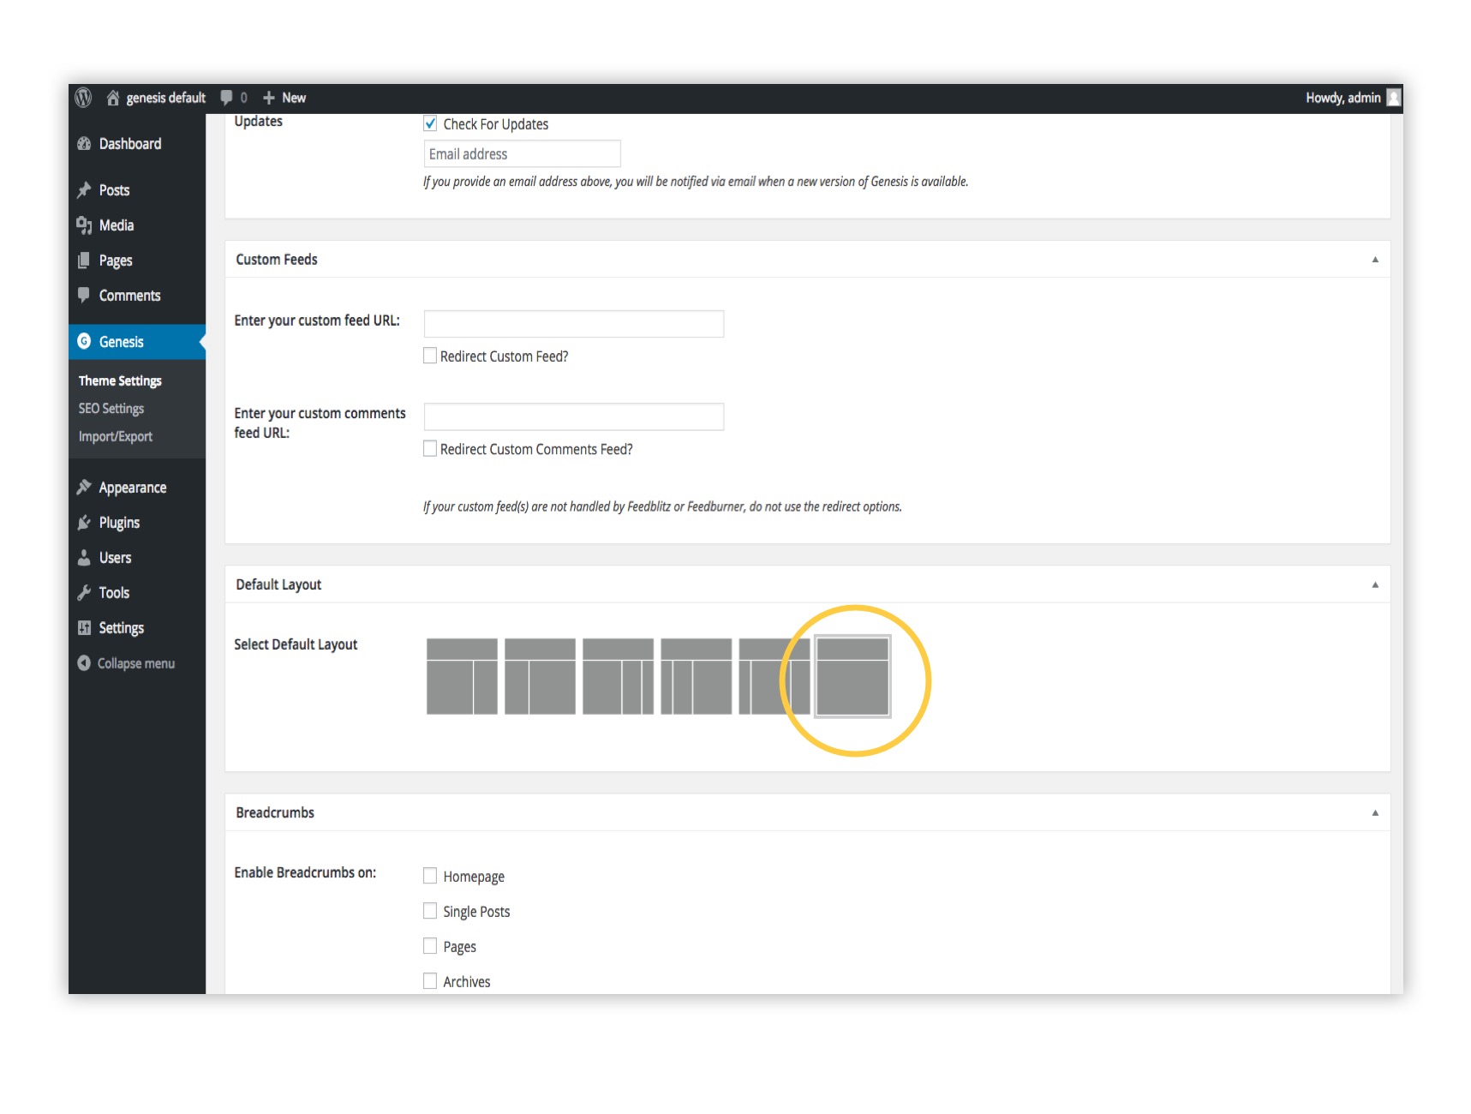Enable breadcrumbs on Single Posts
This screenshot has width=1471, height=1114.
tap(430, 911)
